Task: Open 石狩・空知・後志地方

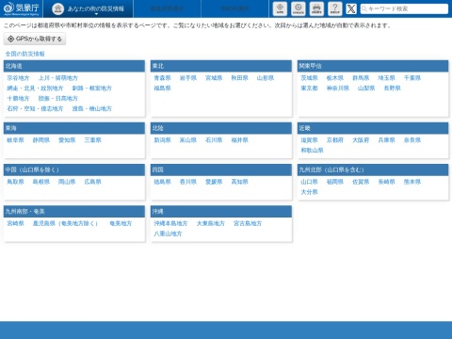Action: (35, 108)
